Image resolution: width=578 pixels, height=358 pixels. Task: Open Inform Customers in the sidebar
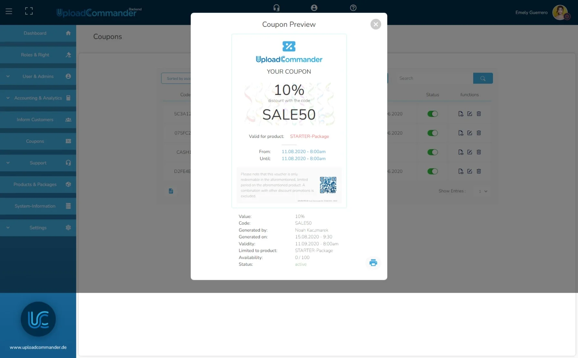coord(38,120)
